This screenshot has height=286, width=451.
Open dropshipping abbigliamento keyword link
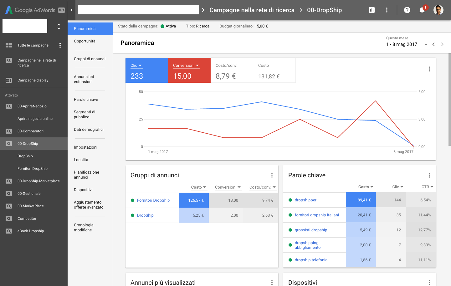(308, 245)
